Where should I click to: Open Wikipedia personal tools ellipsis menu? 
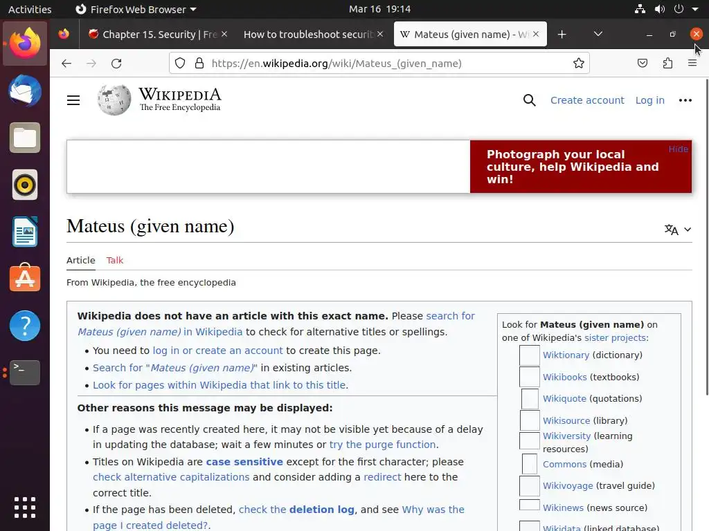685,100
